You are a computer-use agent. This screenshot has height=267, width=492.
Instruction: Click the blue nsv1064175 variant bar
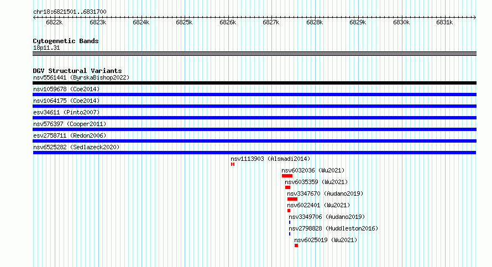click(254, 106)
